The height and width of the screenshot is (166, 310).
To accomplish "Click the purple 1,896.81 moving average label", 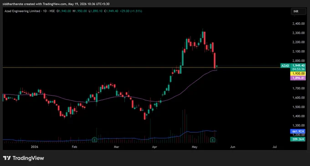I will click(x=298, y=78).
